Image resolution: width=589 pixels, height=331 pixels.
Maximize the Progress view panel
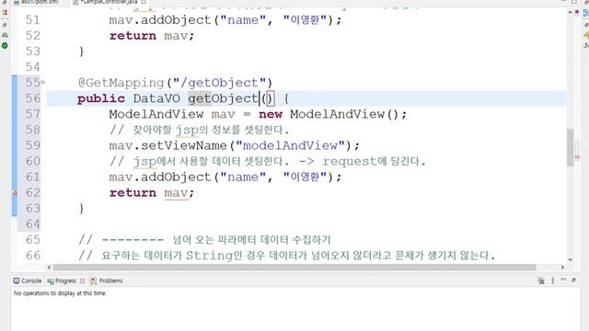pos(573,280)
